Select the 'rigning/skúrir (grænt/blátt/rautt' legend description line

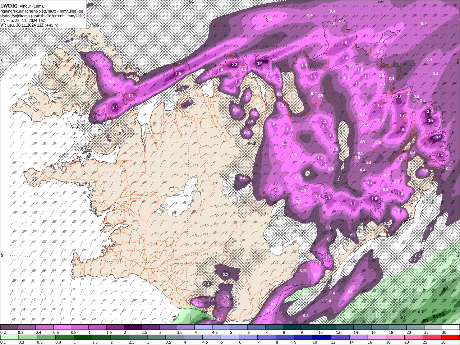pos(37,11)
